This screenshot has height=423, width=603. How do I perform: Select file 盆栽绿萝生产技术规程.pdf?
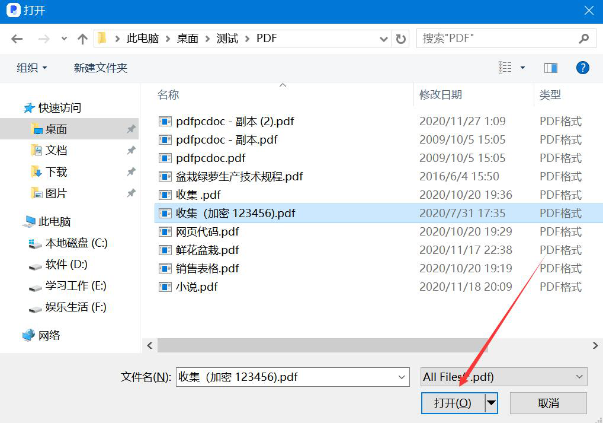click(x=239, y=176)
